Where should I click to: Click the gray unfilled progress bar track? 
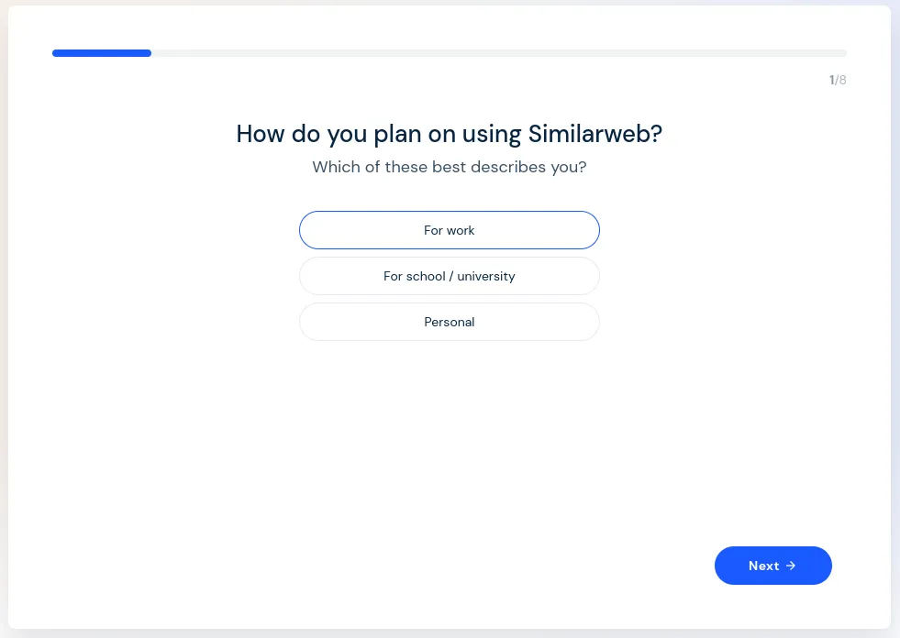(499, 53)
